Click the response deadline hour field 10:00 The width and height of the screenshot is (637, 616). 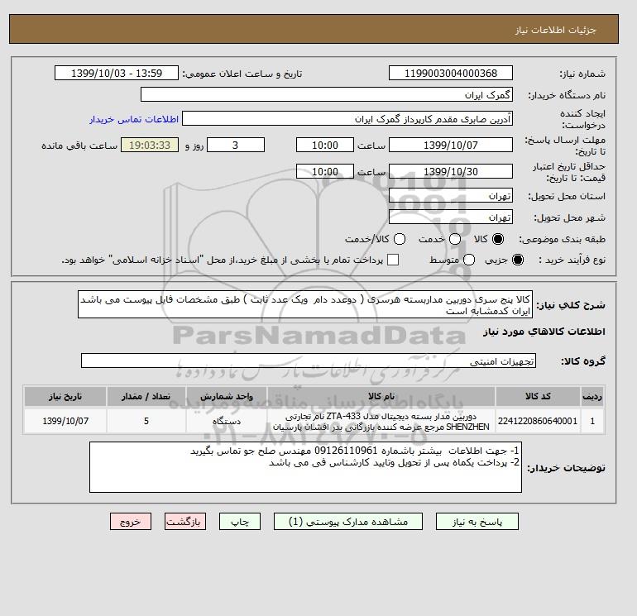[325, 145]
